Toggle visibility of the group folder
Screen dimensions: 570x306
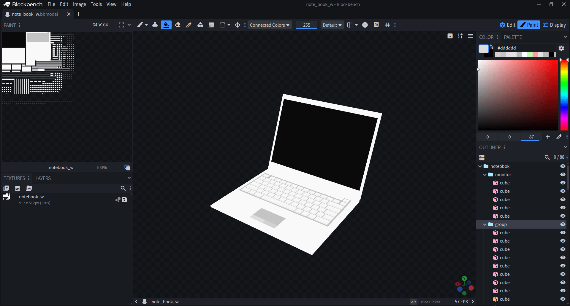pos(563,224)
